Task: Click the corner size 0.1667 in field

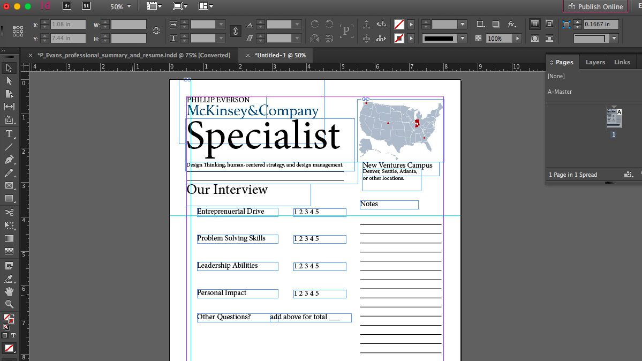Action: [600, 24]
